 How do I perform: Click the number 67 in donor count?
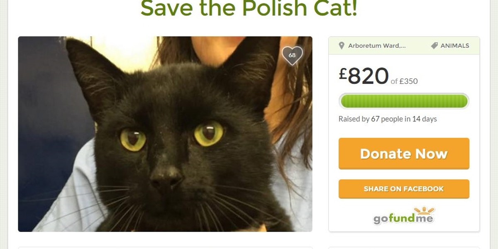click(375, 119)
